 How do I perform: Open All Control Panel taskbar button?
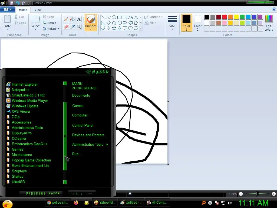[157, 203]
